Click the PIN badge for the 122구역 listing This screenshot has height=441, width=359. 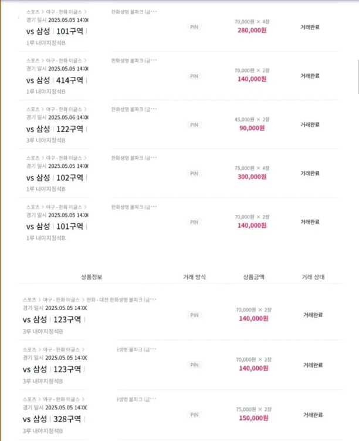point(194,124)
